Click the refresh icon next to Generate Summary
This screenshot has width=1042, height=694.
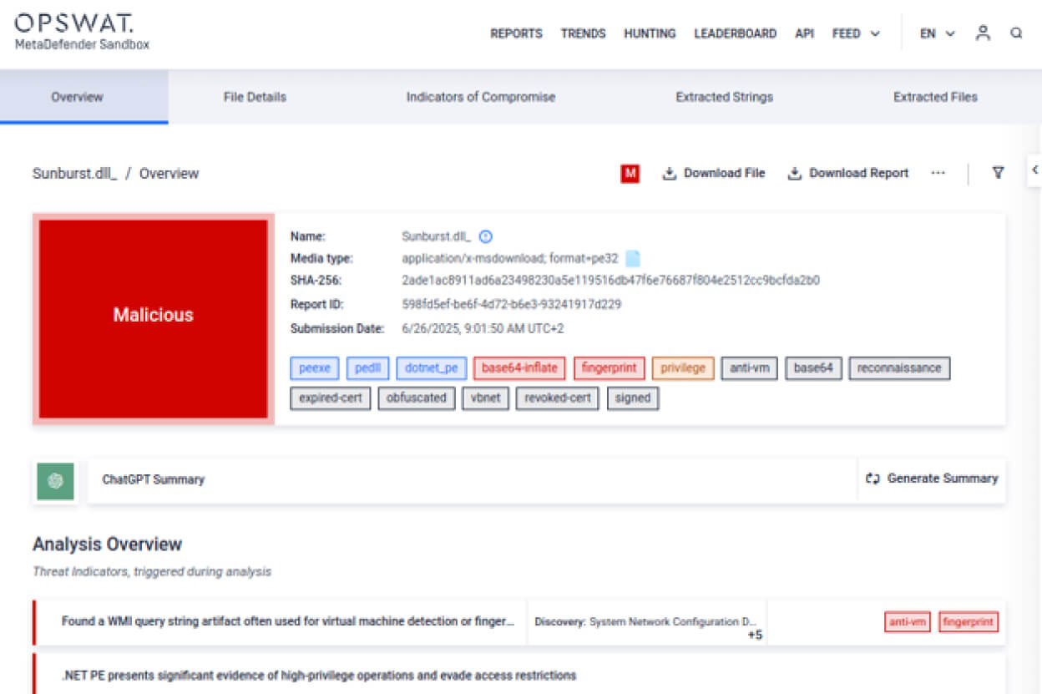(x=872, y=479)
